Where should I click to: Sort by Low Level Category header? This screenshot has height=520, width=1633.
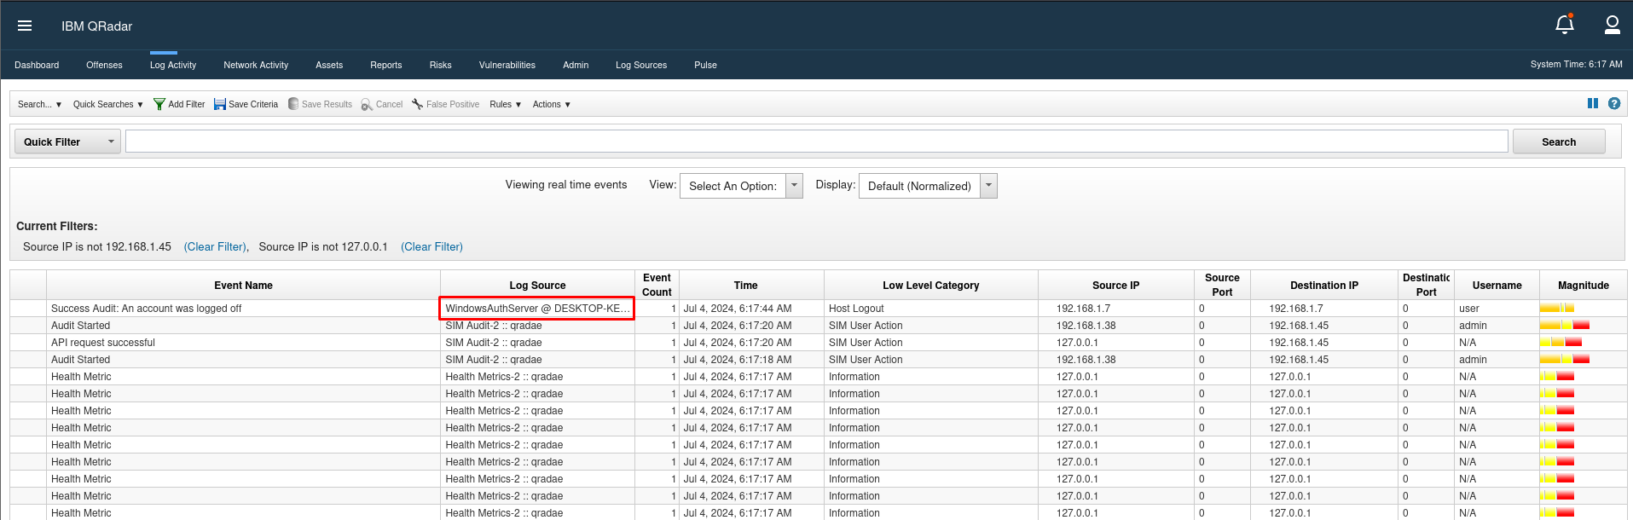pyautogui.click(x=930, y=285)
